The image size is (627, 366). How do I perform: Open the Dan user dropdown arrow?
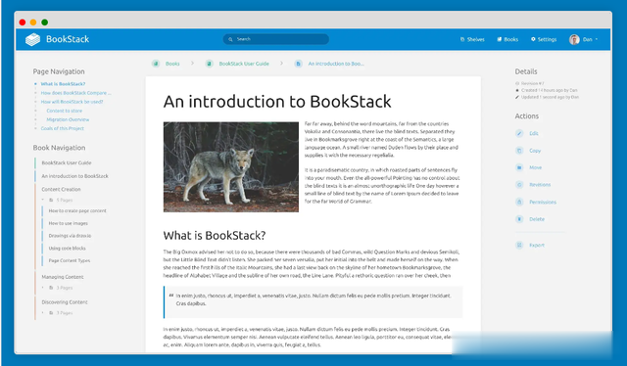coord(597,39)
